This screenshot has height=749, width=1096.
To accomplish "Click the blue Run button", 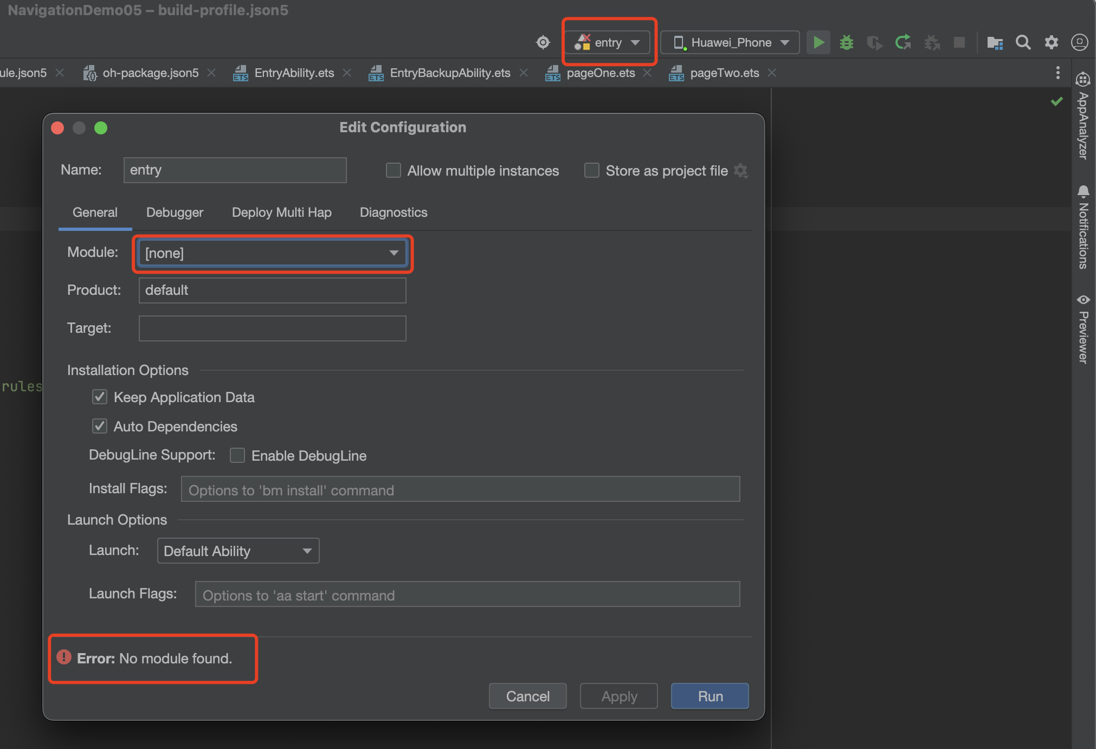I will point(710,696).
